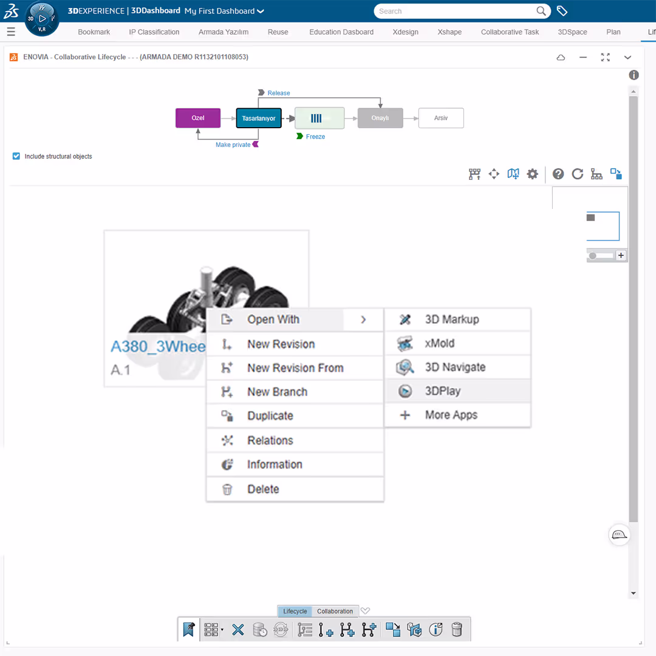Click the New Revision From icon in bottom toolbar
656x656 pixels.
(369, 630)
